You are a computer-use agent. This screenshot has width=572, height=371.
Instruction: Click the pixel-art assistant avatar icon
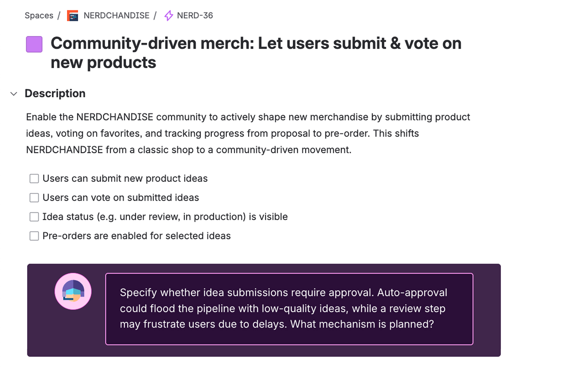point(73,291)
